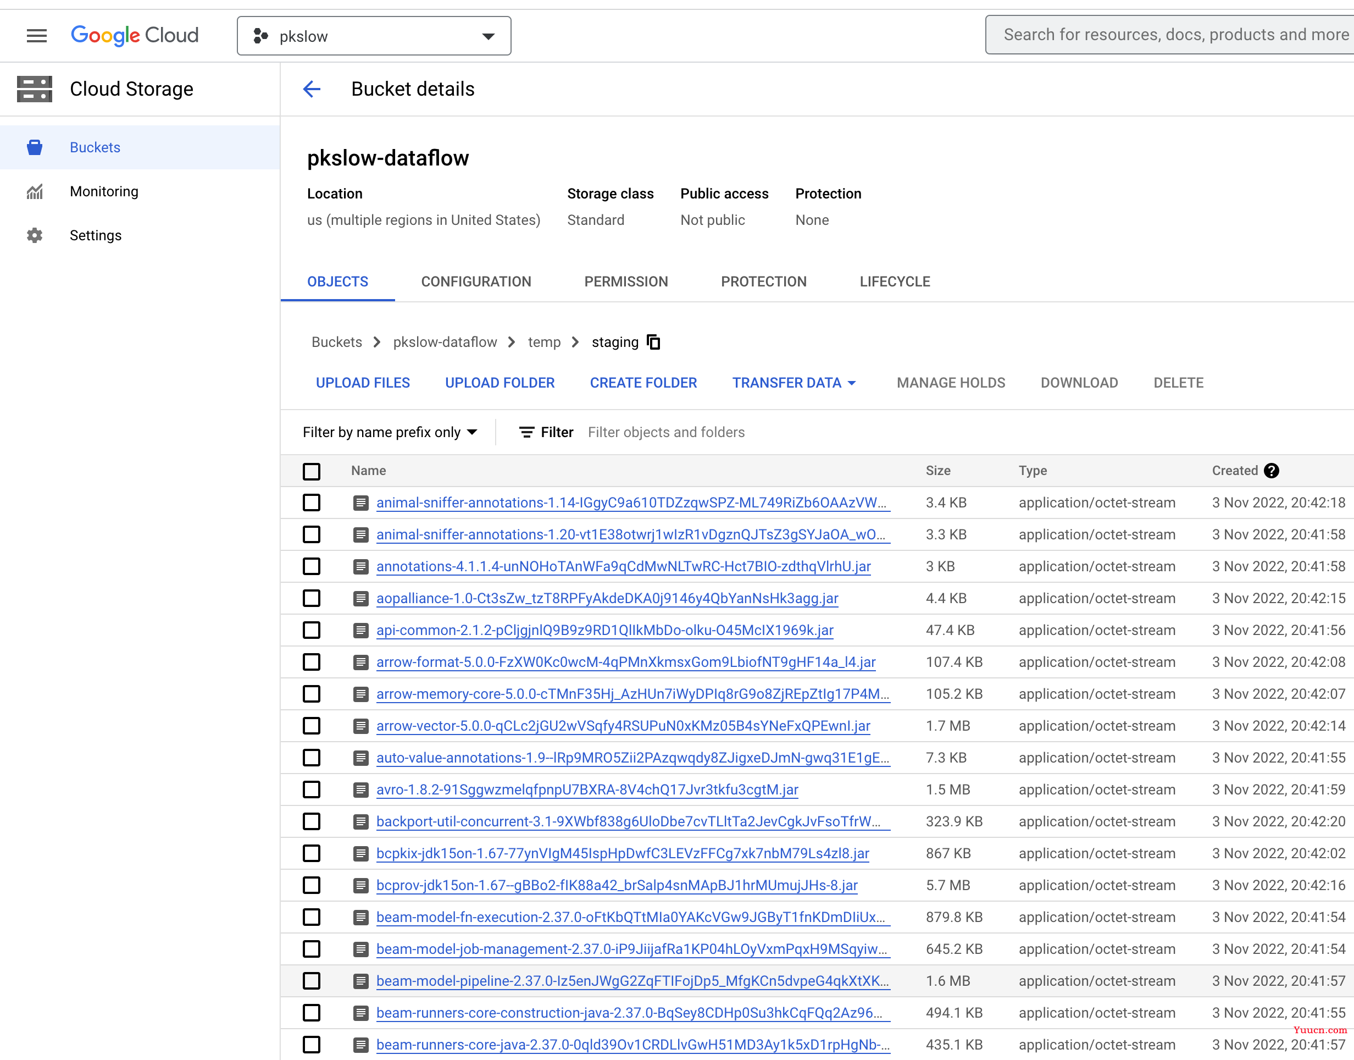The image size is (1354, 1060).
Task: Expand the Transfer Data dropdown
Action: coord(794,383)
